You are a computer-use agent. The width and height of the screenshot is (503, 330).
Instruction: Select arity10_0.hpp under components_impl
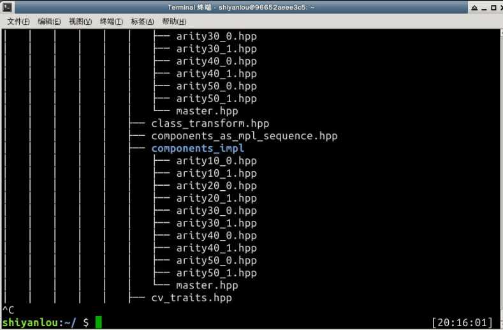(216, 161)
